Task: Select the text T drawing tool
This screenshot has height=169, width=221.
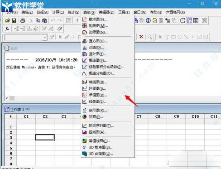Action: (x=167, y=37)
